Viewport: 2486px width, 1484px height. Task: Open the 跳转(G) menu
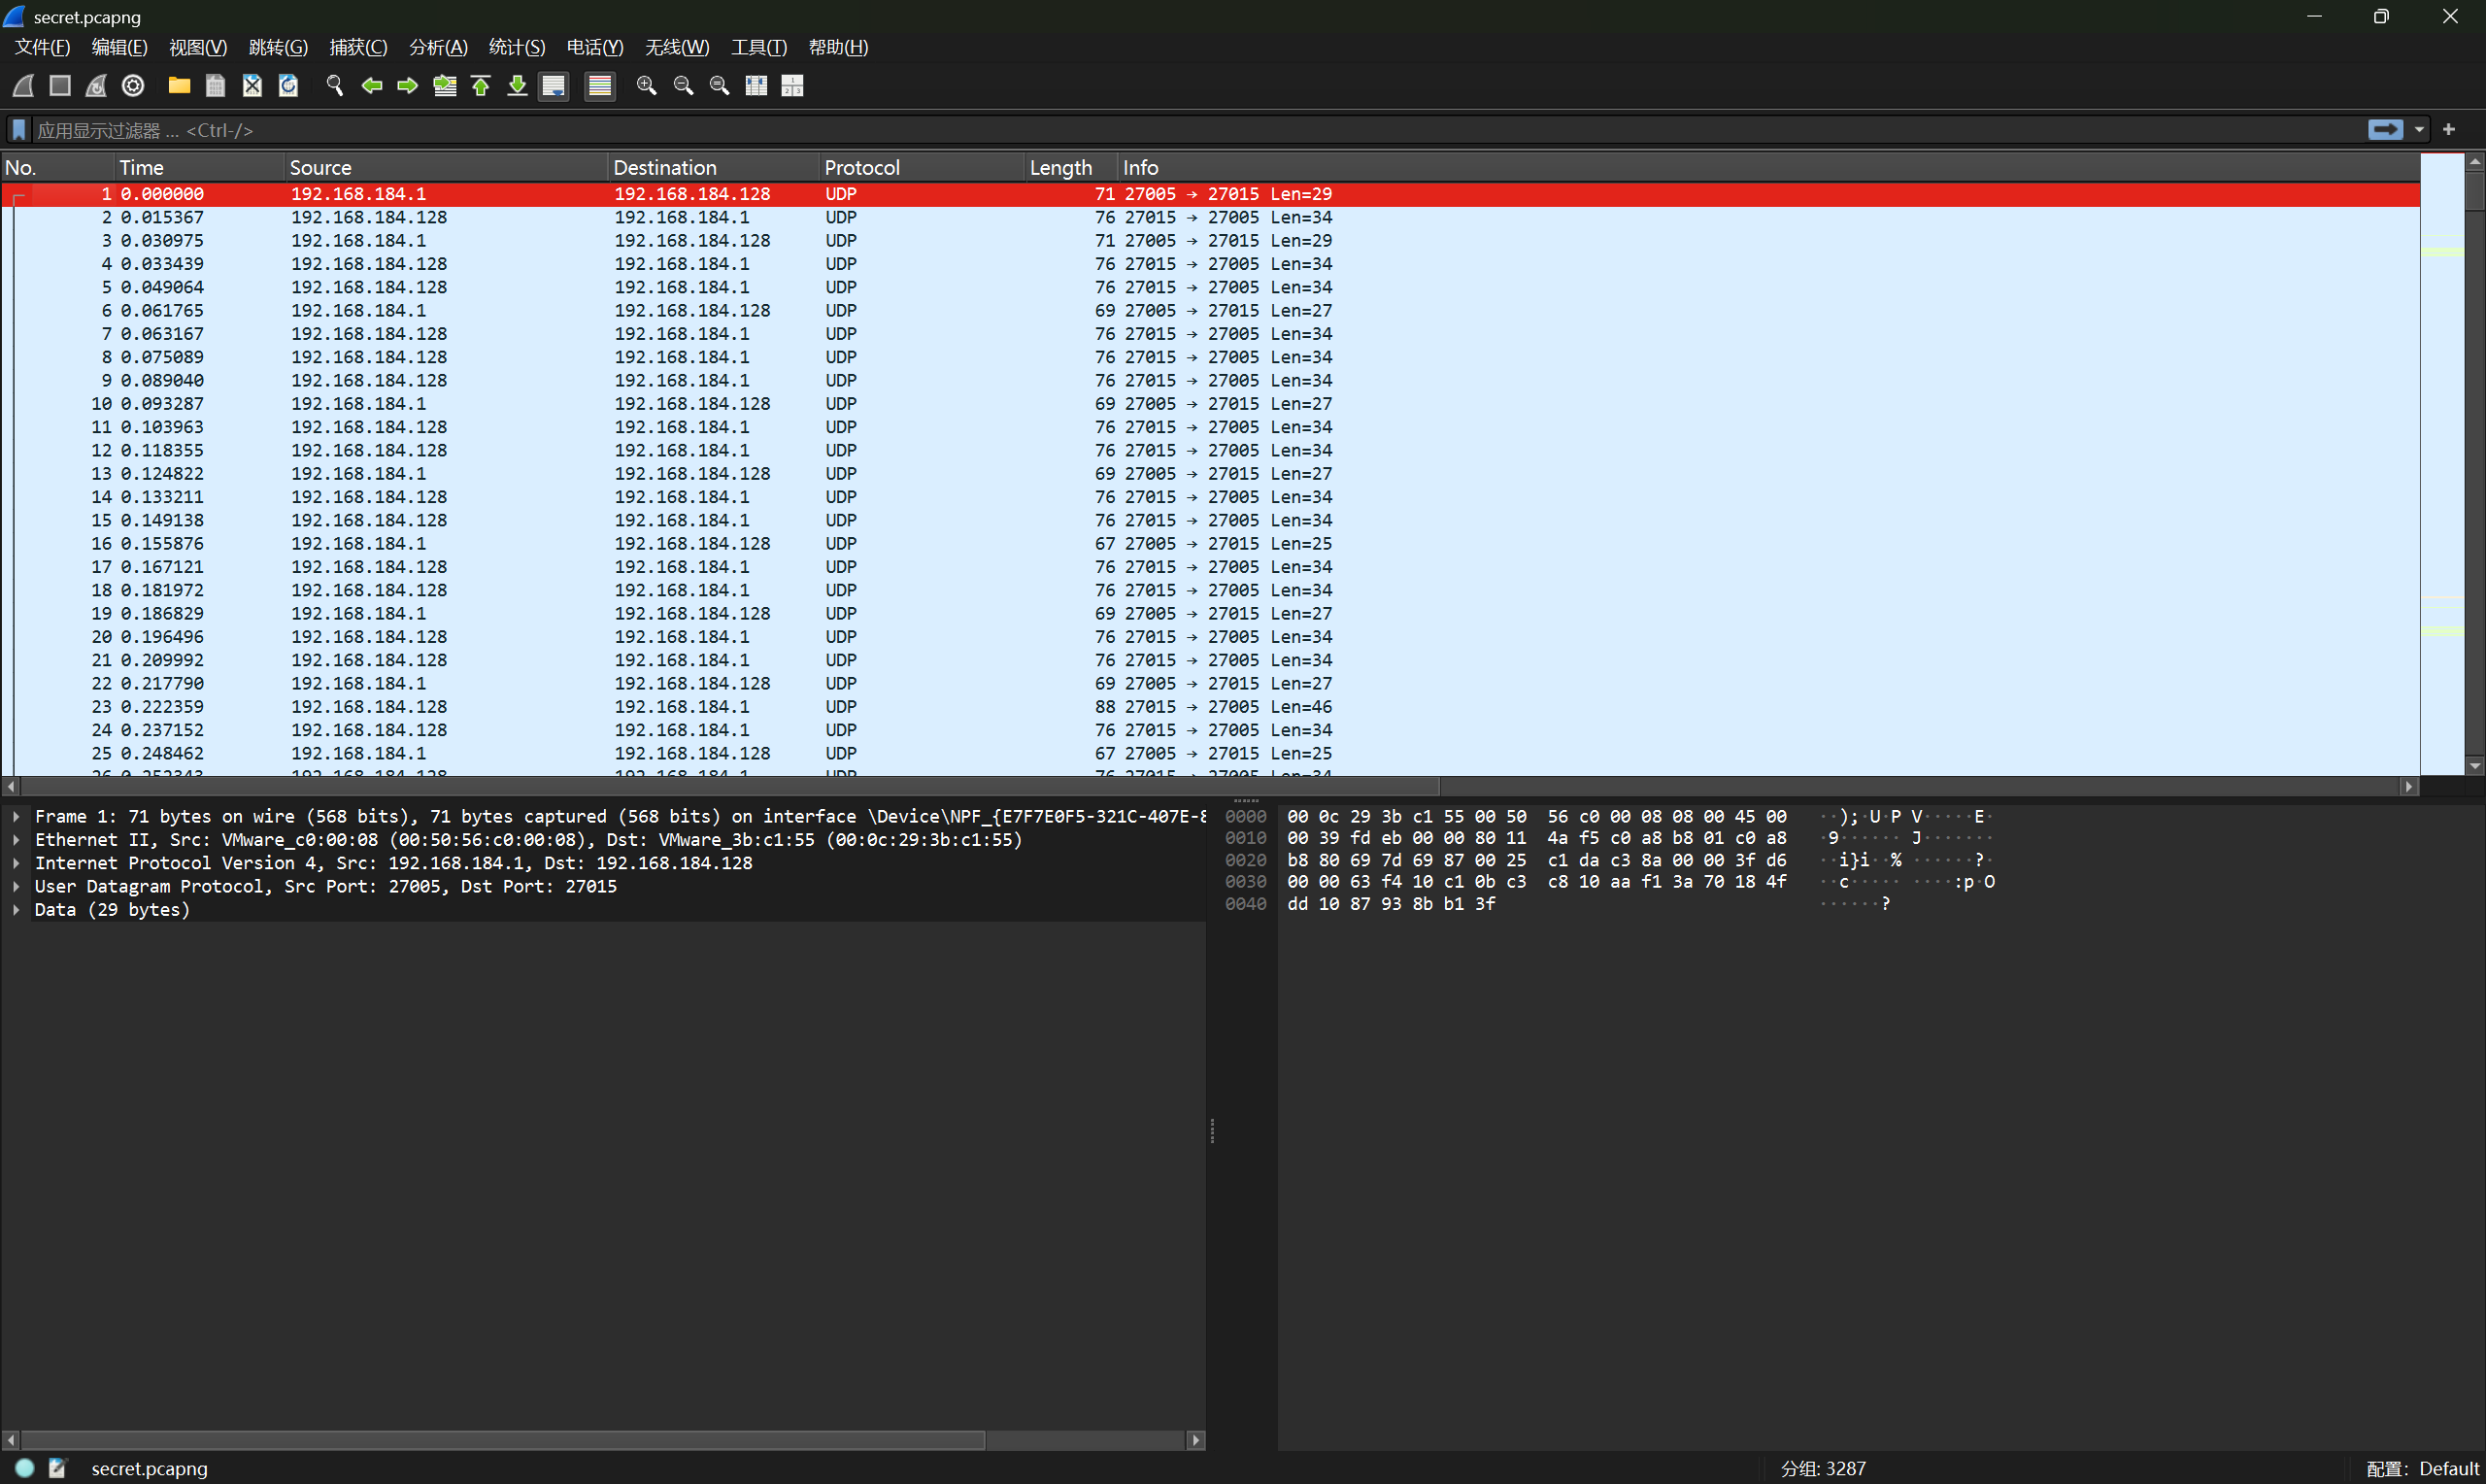click(278, 47)
